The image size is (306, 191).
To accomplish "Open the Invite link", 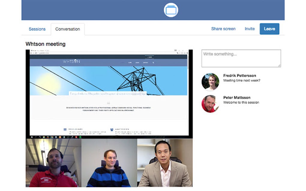I will tap(250, 29).
